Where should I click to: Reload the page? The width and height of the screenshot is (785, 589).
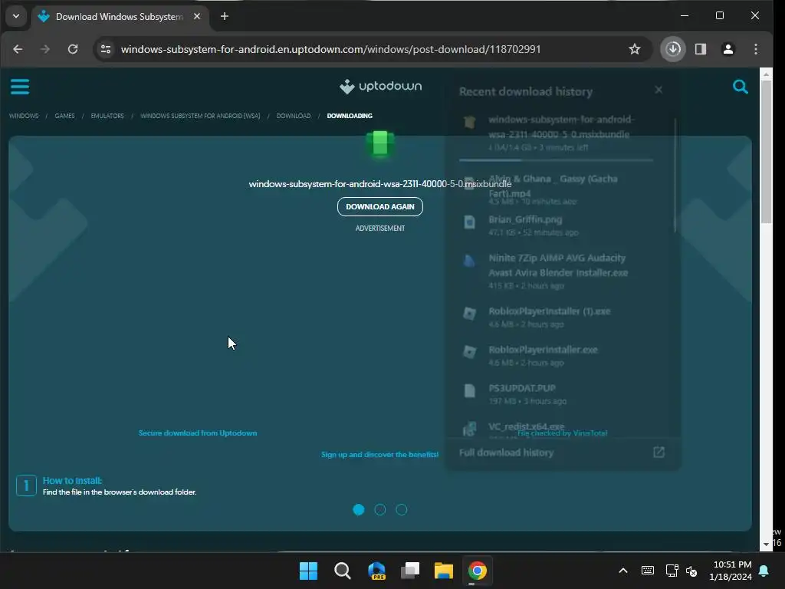(73, 49)
